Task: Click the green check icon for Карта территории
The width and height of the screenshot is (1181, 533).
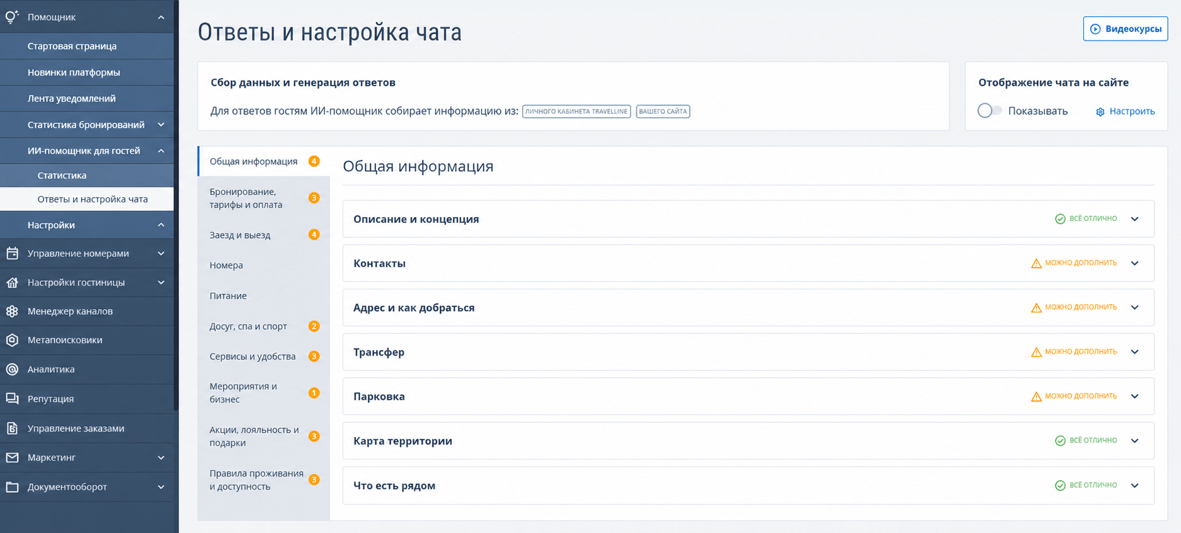Action: 1060,440
